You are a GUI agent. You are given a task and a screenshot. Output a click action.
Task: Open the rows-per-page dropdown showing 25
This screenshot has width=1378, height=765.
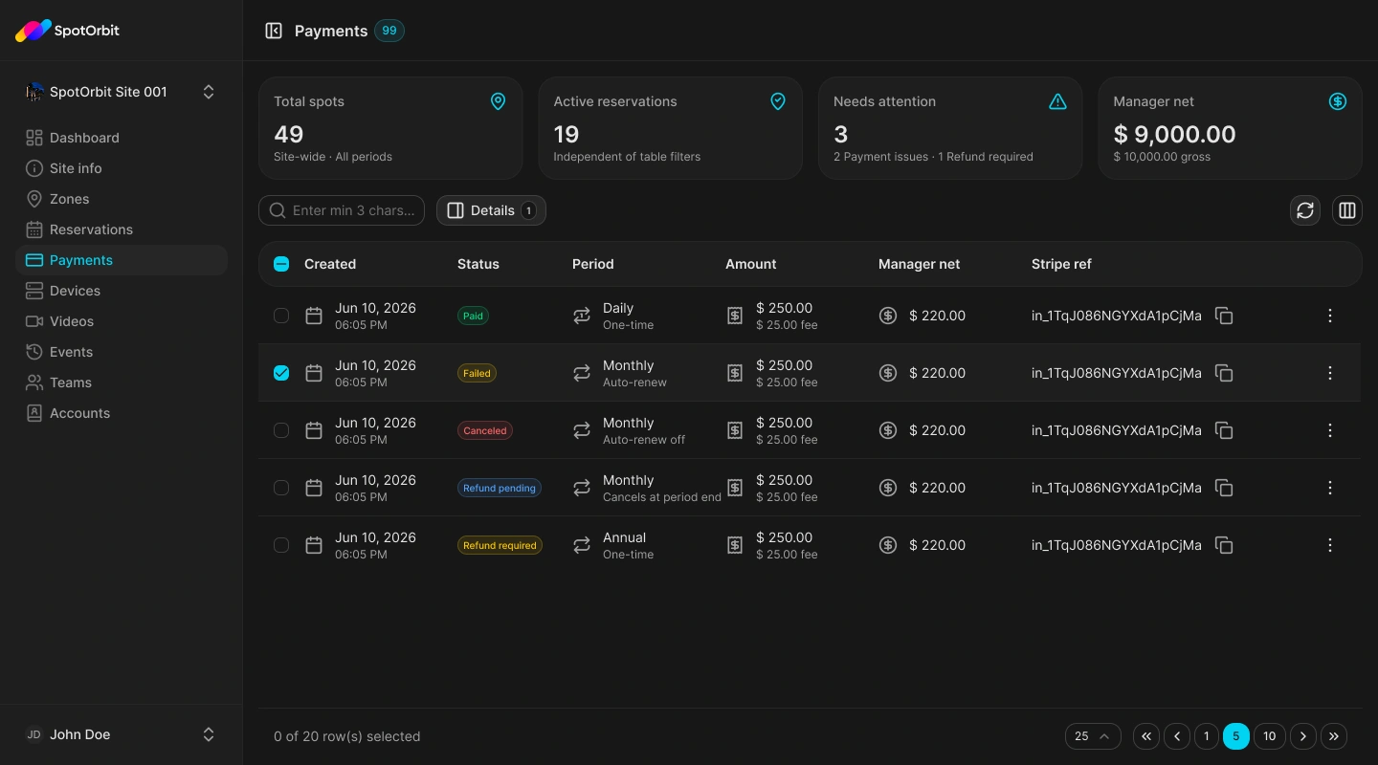tap(1093, 736)
